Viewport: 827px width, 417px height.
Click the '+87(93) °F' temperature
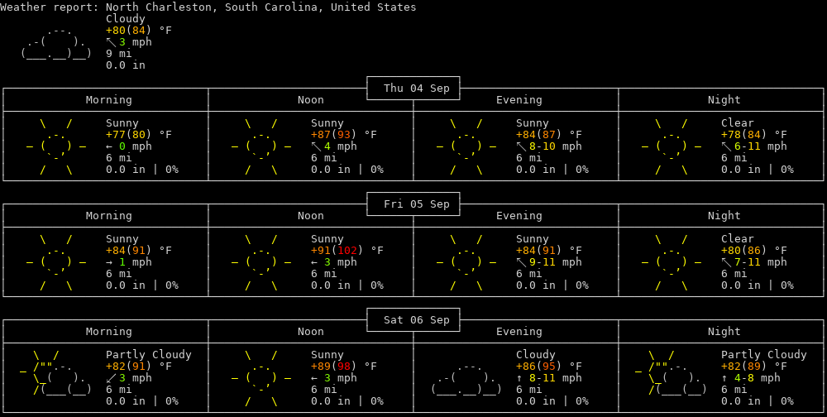[x=344, y=135]
